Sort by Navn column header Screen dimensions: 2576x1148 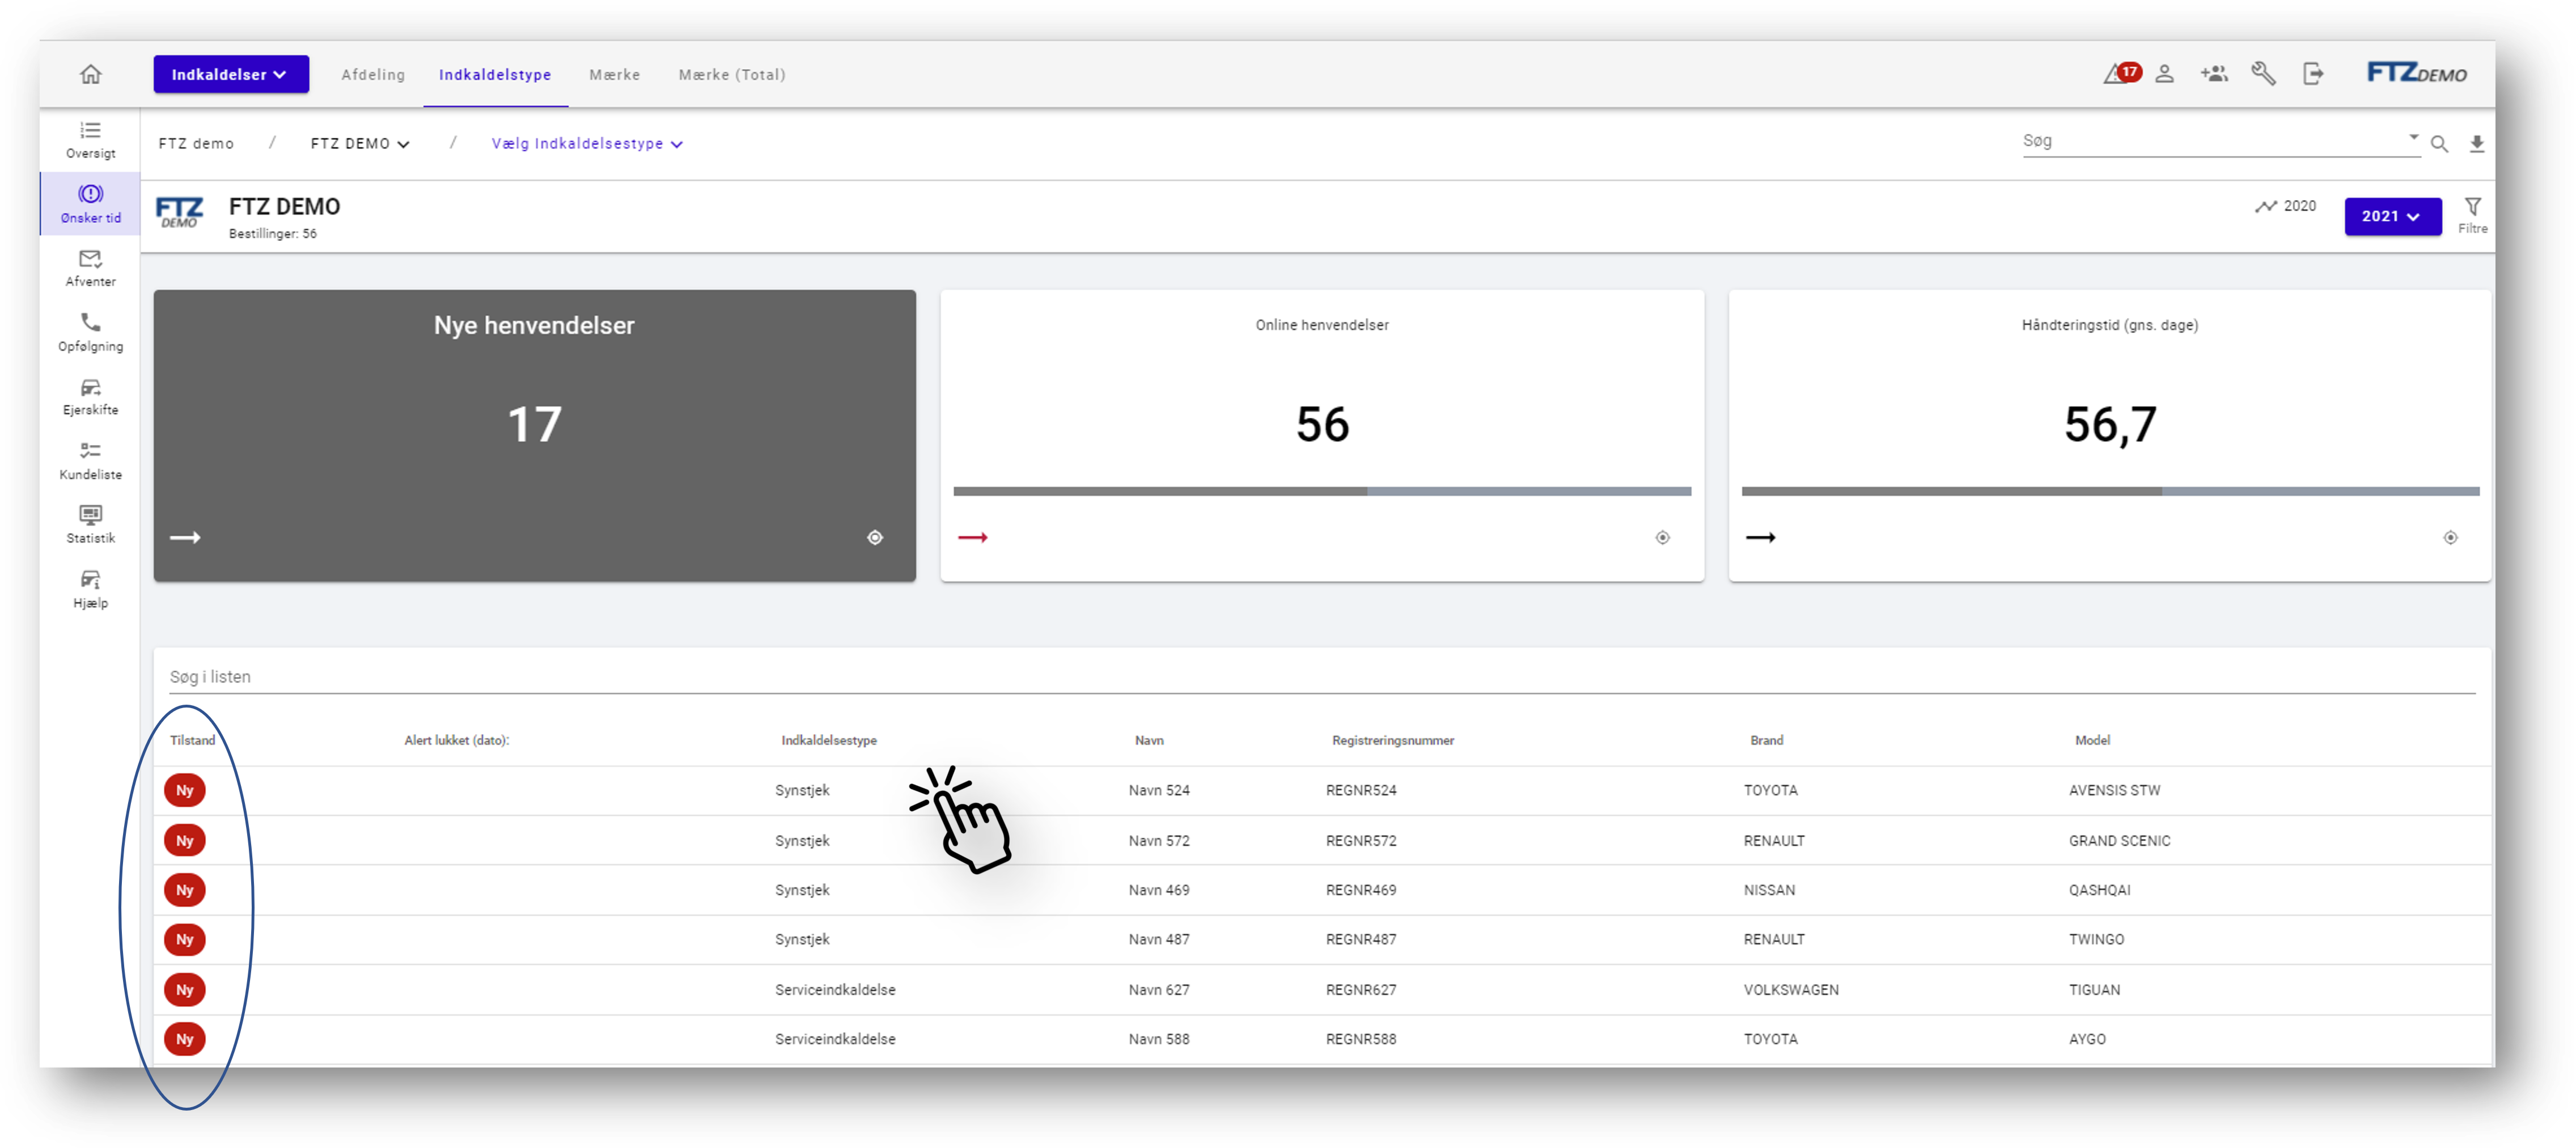(1149, 740)
